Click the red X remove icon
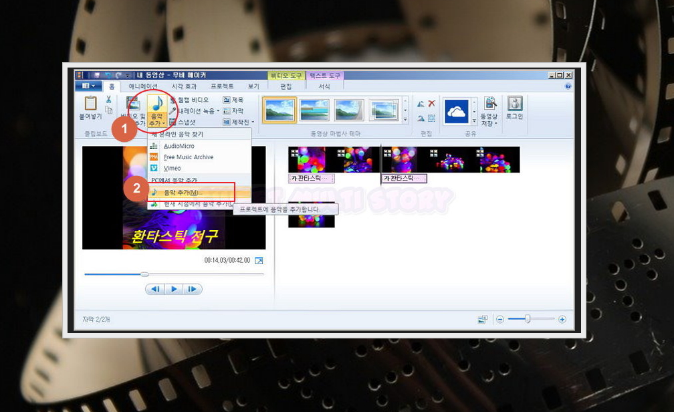674x412 pixels. [431, 104]
